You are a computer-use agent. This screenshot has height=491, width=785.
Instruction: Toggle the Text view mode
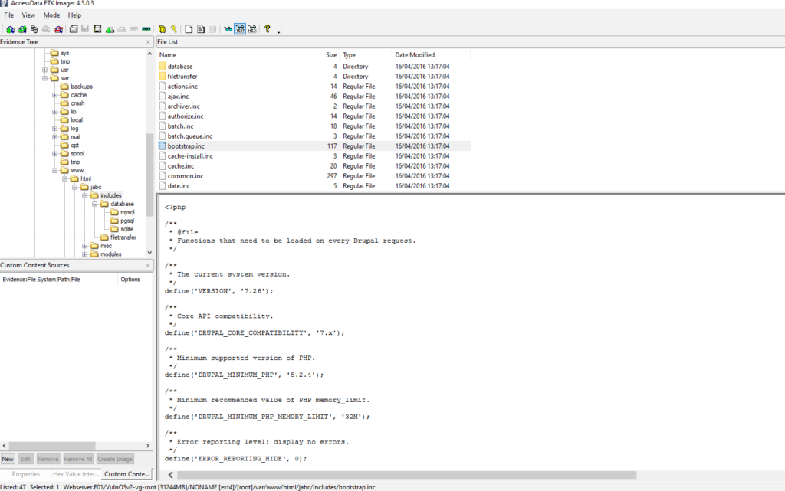[240, 28]
